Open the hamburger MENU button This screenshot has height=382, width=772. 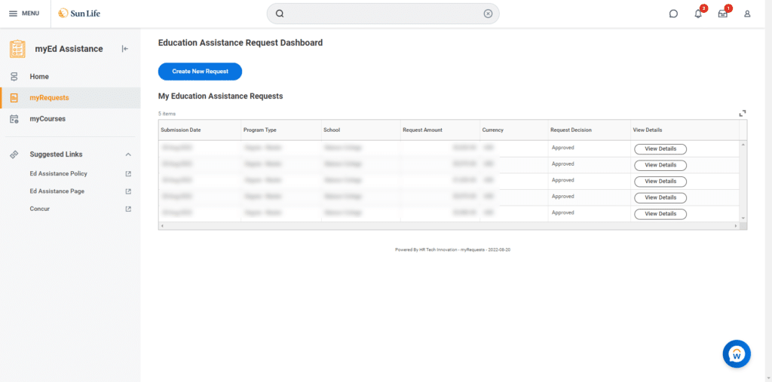pos(24,14)
